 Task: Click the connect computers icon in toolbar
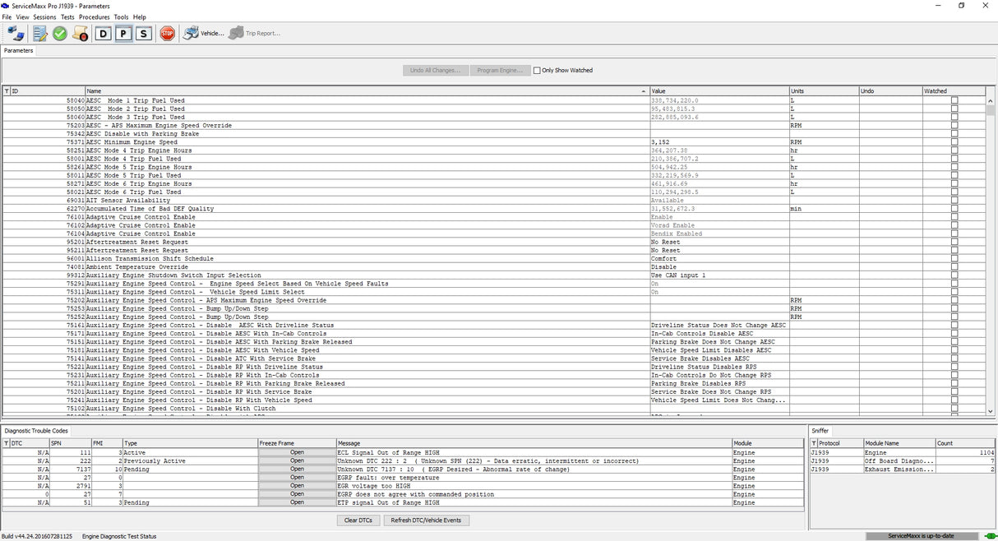click(x=16, y=33)
